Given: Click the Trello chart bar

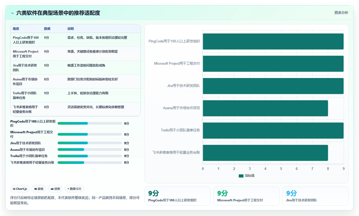Looking at the screenshot, I should tap(273, 130).
